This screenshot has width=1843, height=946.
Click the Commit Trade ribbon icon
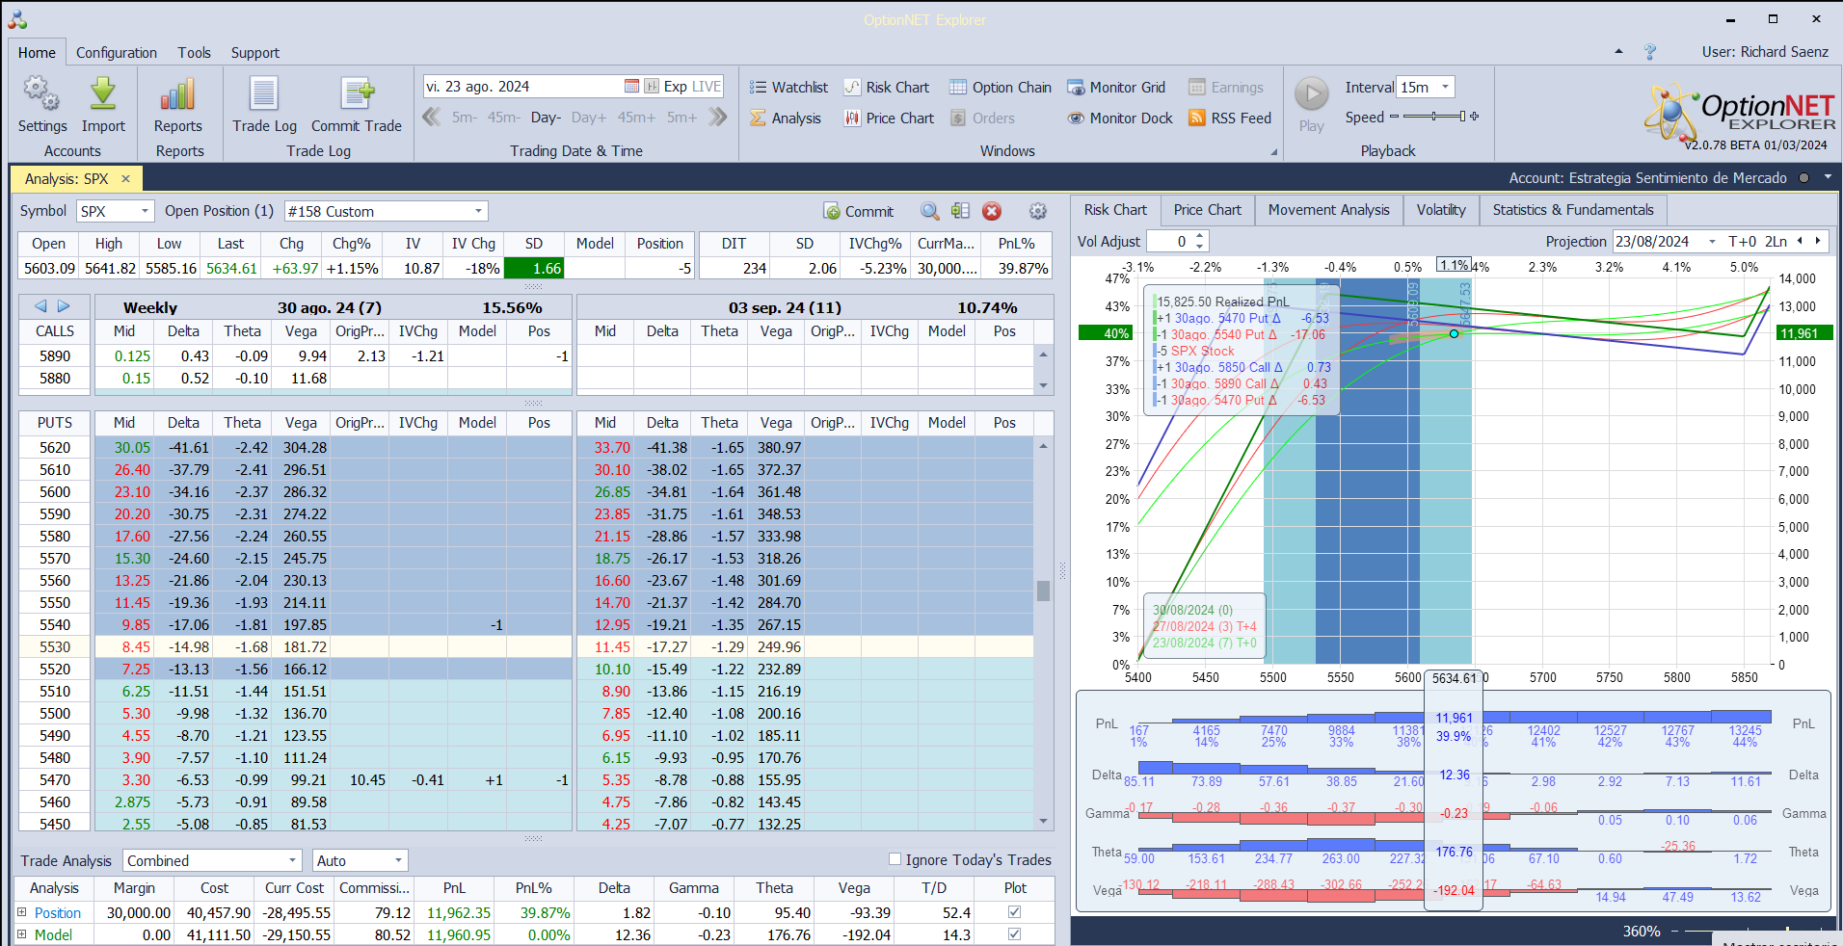tap(357, 93)
